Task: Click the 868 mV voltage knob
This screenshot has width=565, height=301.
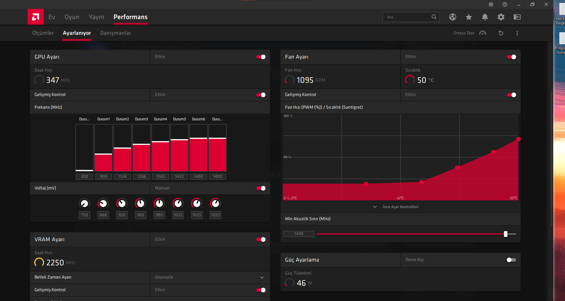Action: click(x=103, y=204)
